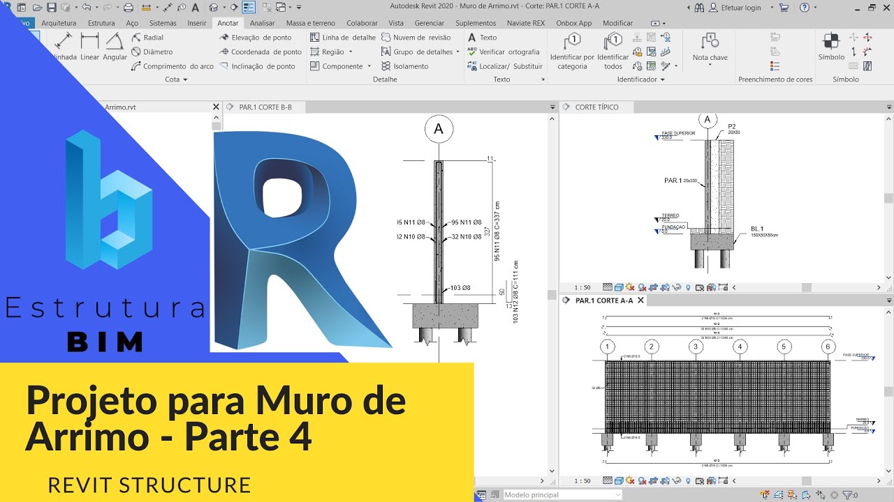894x502 pixels.
Task: Click the 1 : 50 scale in PAR.1 CORTE A-A view
Action: 582,481
